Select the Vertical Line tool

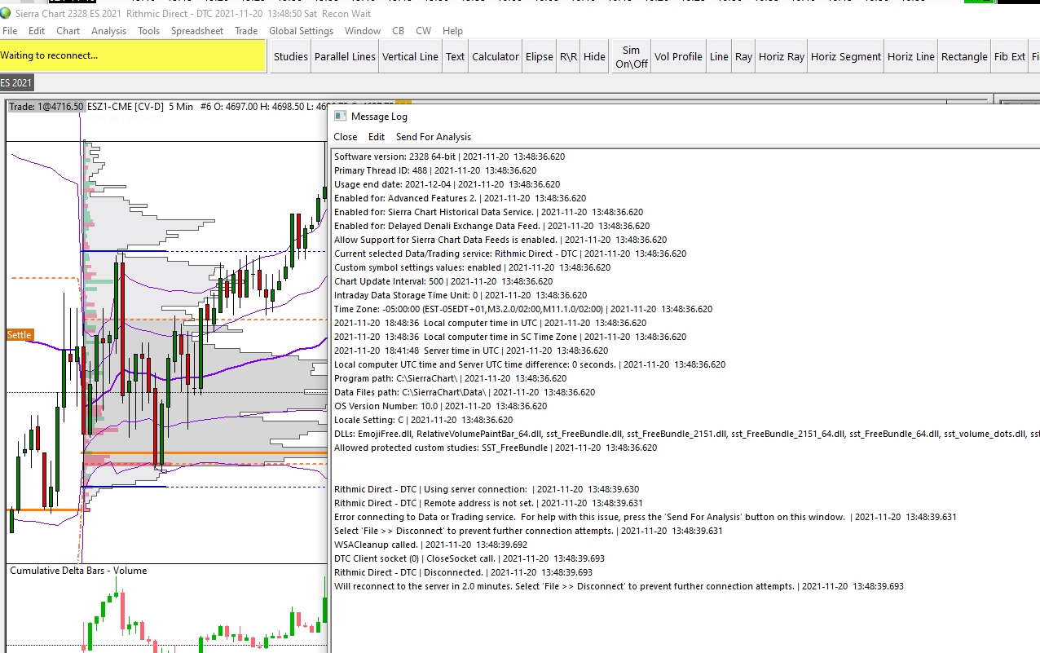pyautogui.click(x=410, y=56)
